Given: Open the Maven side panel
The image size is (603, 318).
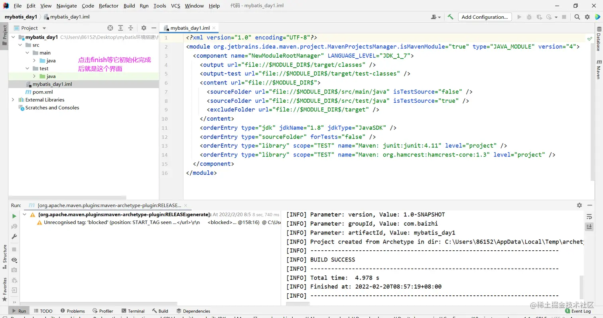Looking at the screenshot, I should click(x=598, y=70).
